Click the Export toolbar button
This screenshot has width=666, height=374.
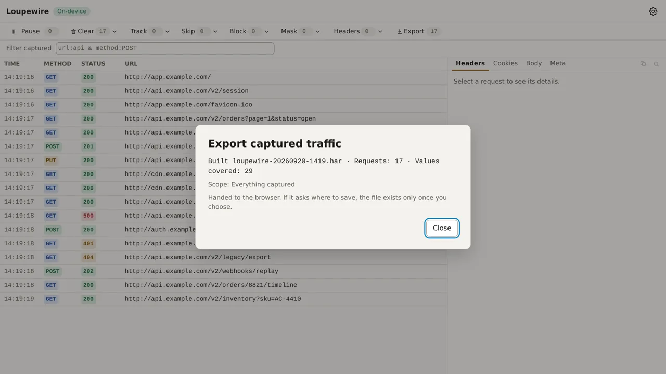[418, 31]
